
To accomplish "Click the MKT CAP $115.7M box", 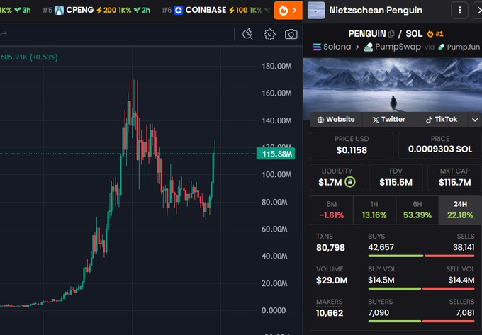I will coord(454,178).
